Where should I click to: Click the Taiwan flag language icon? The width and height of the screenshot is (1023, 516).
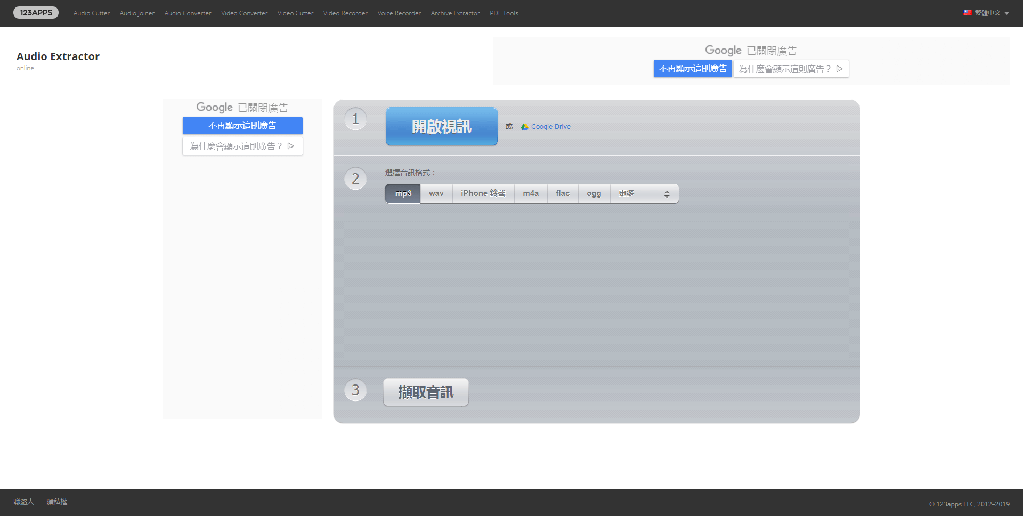[x=968, y=13]
